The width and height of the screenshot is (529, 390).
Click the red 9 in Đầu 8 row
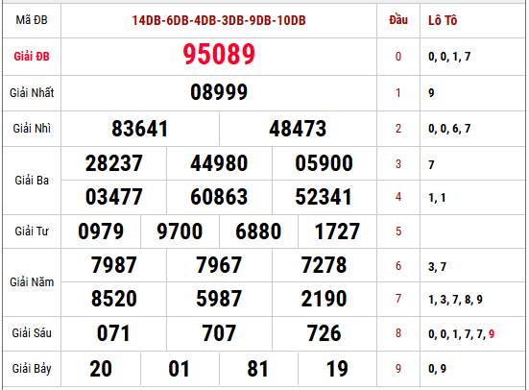coord(492,334)
